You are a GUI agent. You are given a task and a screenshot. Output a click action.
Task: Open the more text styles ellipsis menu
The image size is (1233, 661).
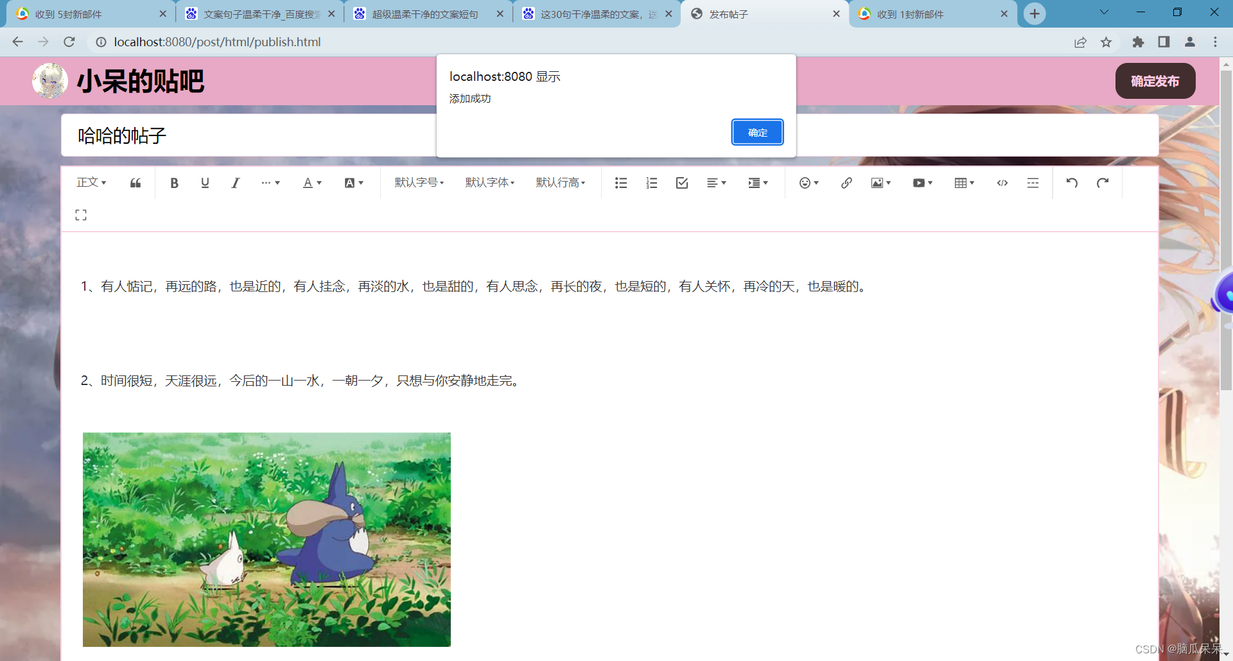(270, 183)
